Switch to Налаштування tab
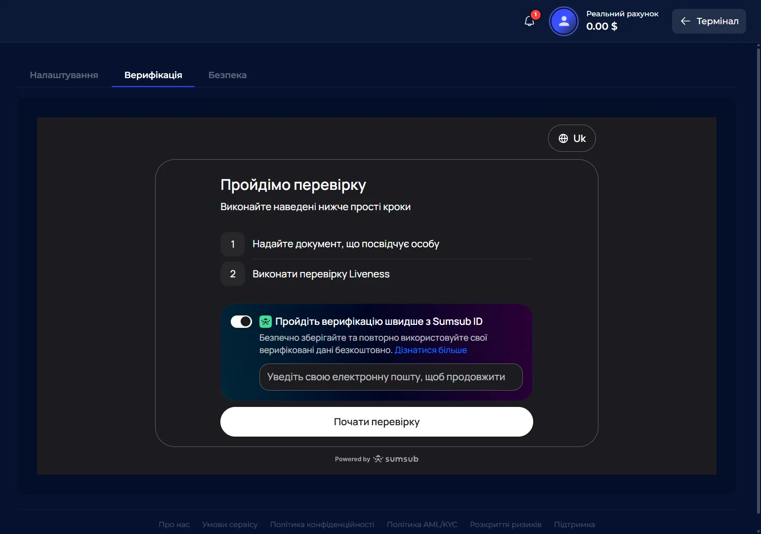 (x=64, y=75)
